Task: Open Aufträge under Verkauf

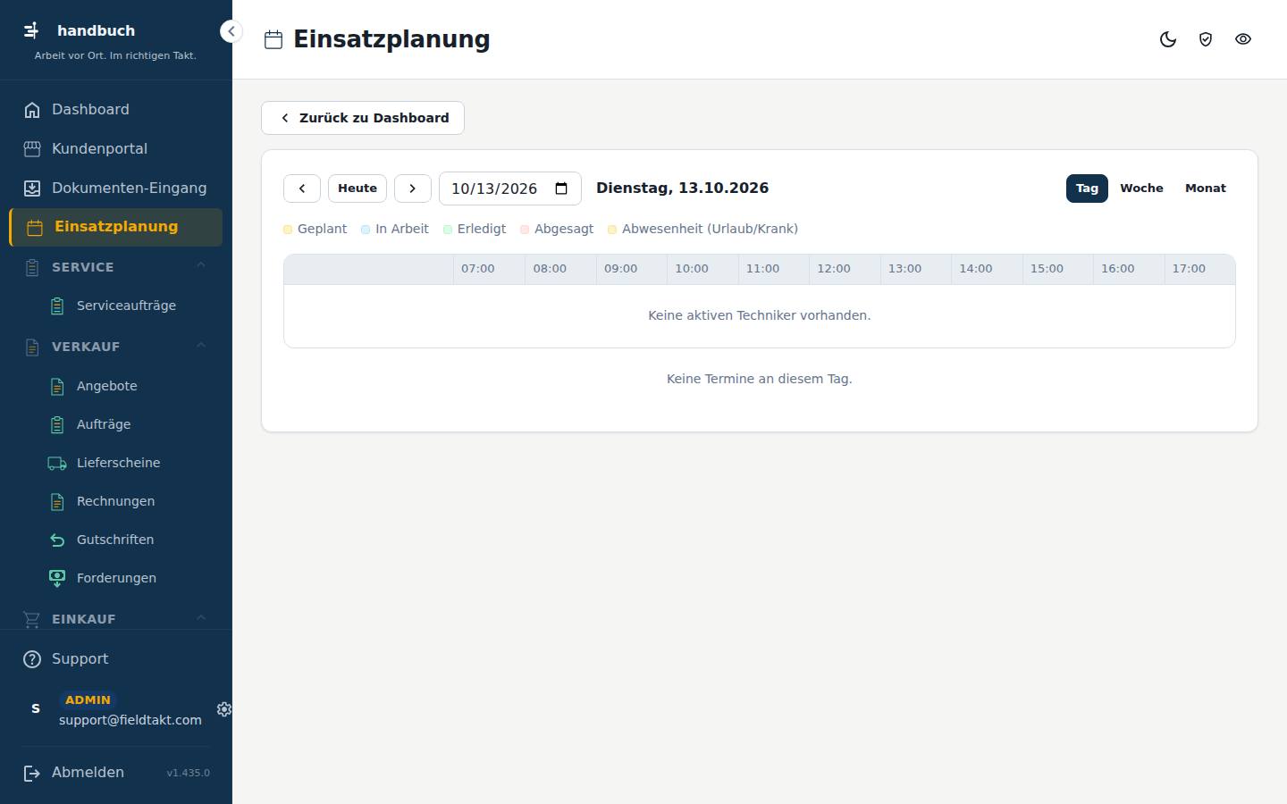Action: click(x=128, y=424)
